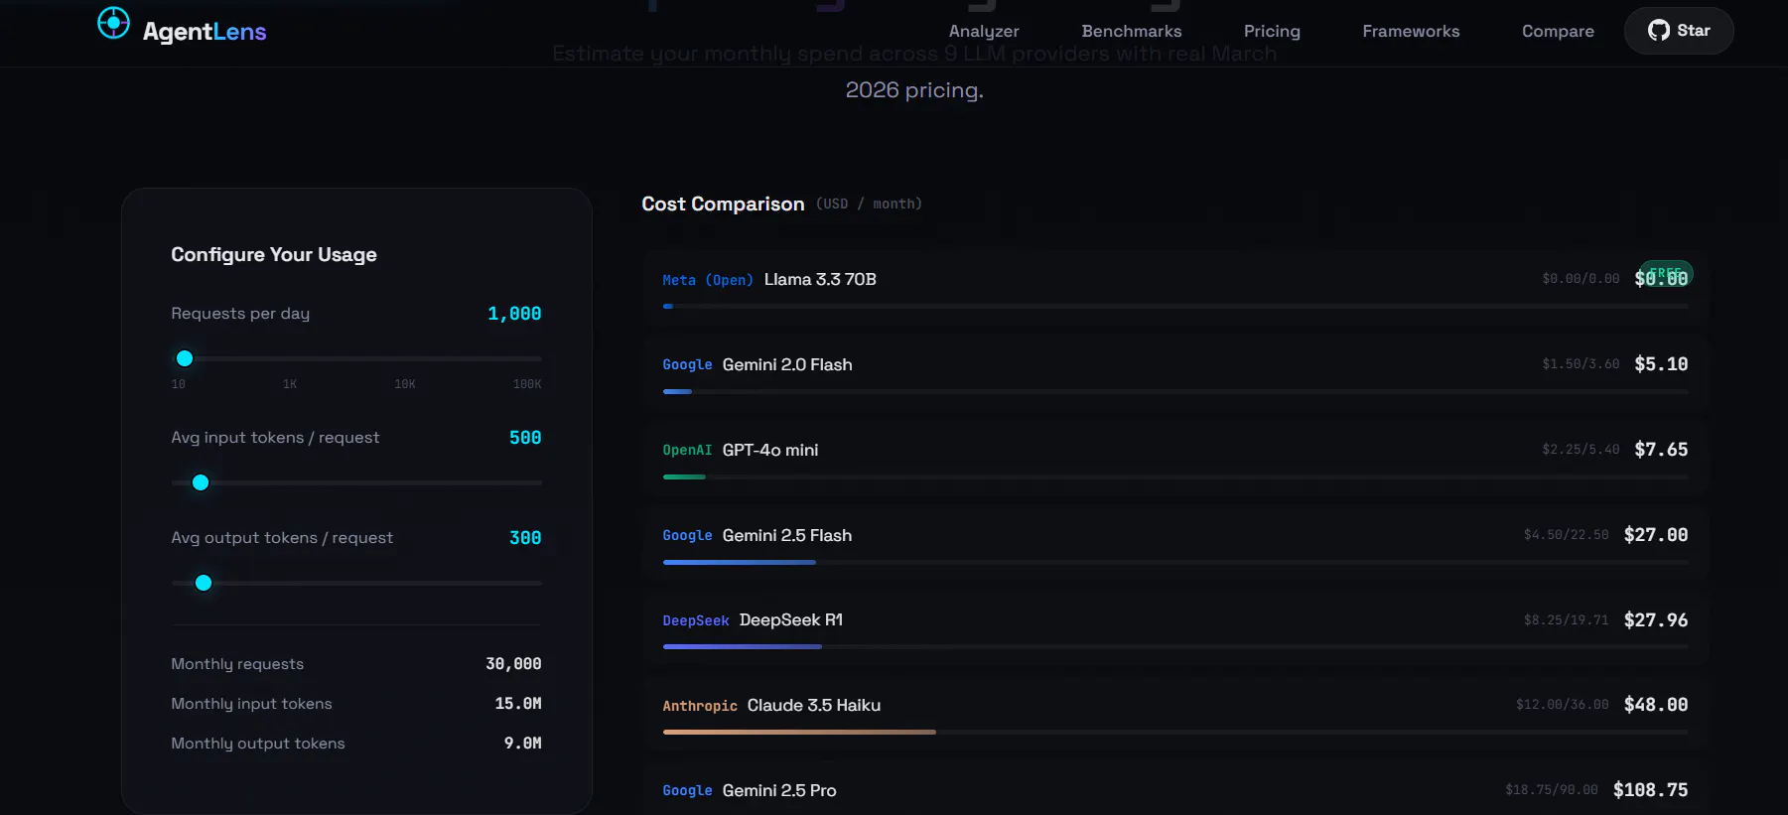Click the 30,000 monthly requests value
This screenshot has height=815, width=1788.
point(513,664)
